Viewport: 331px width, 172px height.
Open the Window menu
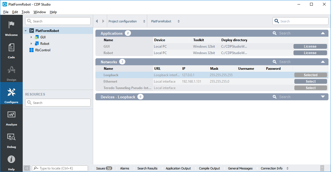(x=40, y=12)
